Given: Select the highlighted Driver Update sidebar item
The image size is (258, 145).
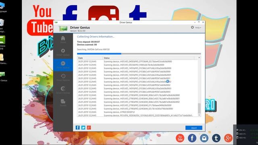Looking at the screenshot, I should tap(63, 65).
